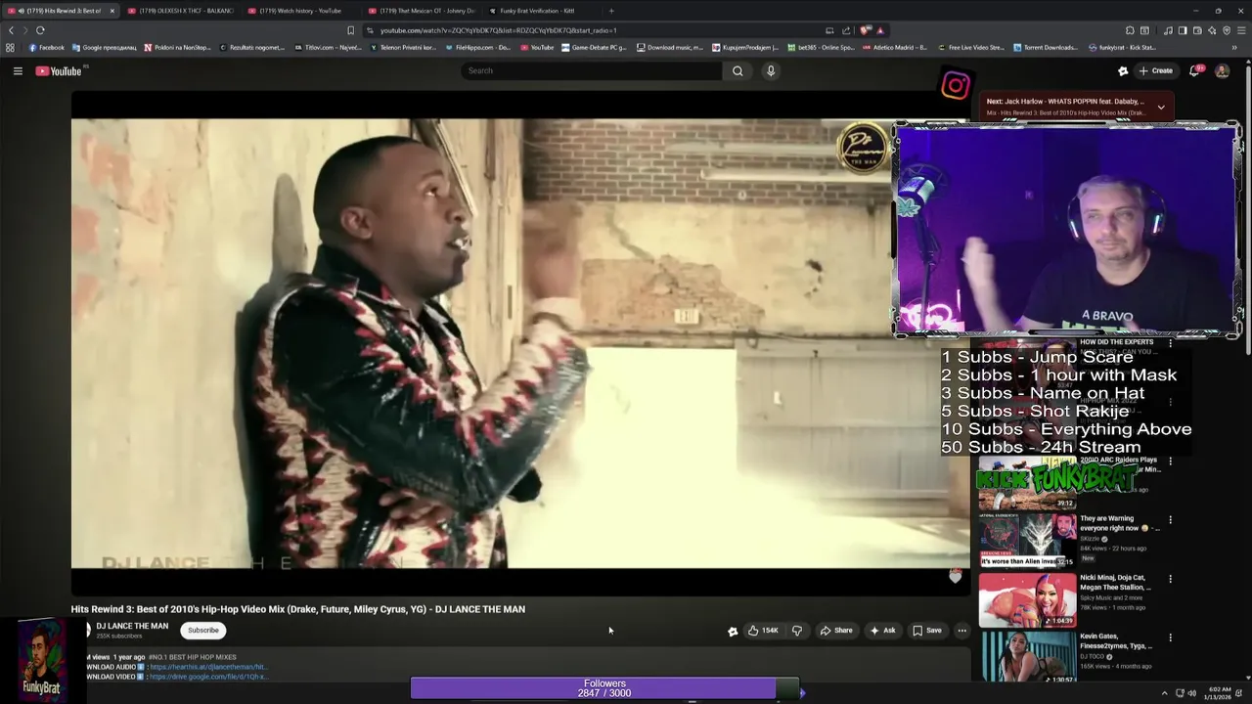Open the apps grid in bookmarks bar
1252x704 pixels.
coord(10,47)
